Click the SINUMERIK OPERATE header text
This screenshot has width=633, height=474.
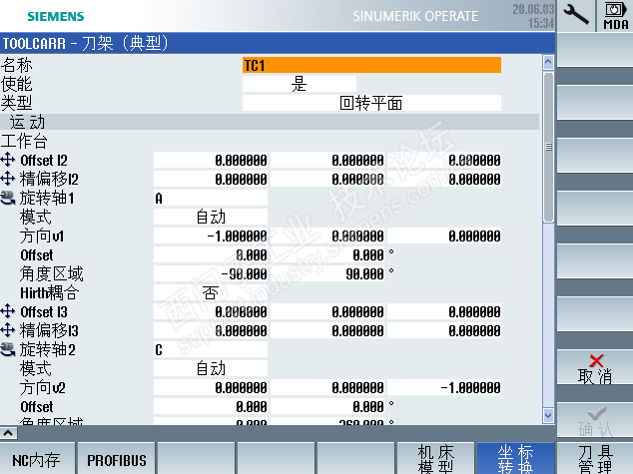(415, 16)
